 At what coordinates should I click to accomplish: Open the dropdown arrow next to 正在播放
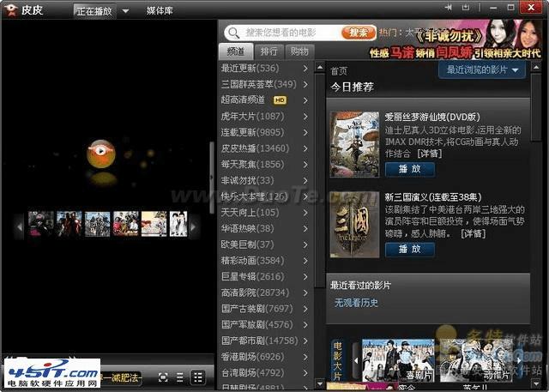[125, 11]
